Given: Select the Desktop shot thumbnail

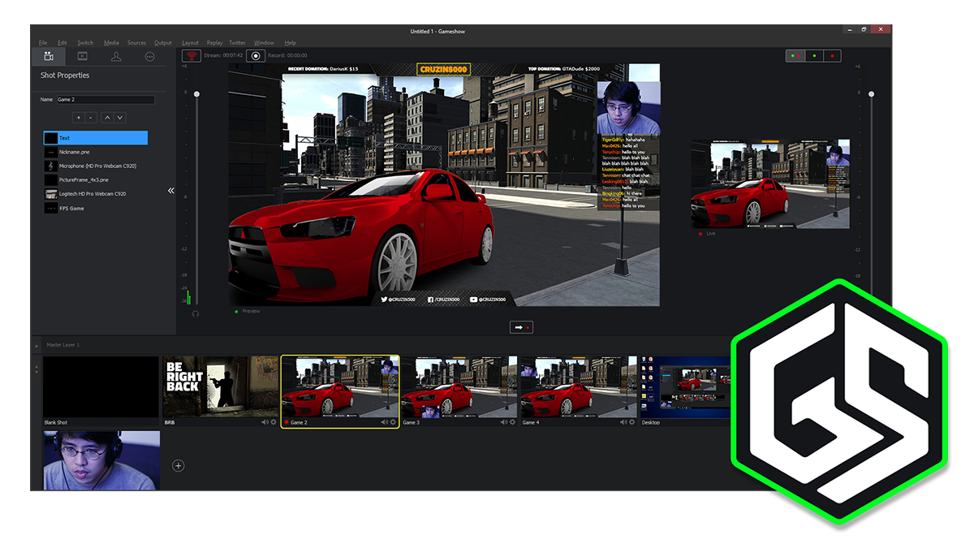Looking at the screenshot, I should coord(686,387).
